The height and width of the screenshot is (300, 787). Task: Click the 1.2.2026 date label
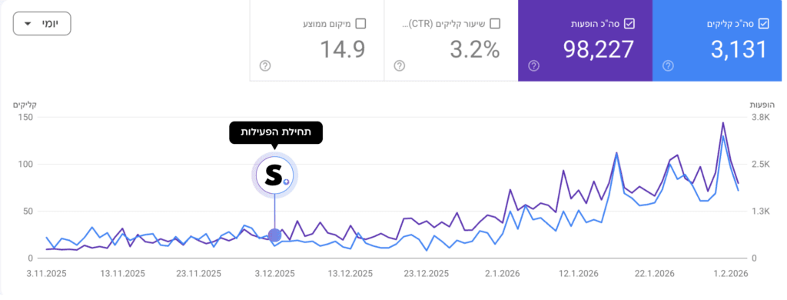[730, 274]
